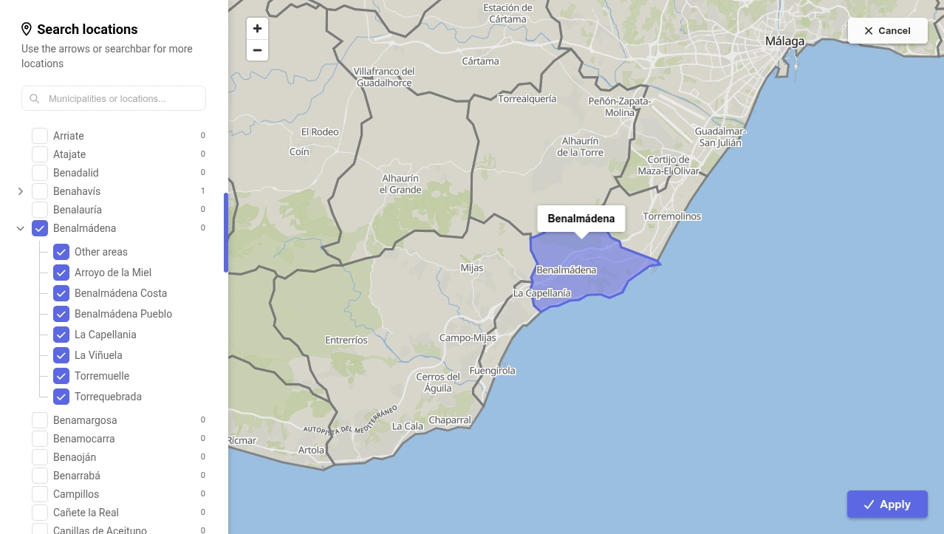Click the location pin icon beside Search locations
Screen dimensions: 944x534
pyautogui.click(x=27, y=30)
